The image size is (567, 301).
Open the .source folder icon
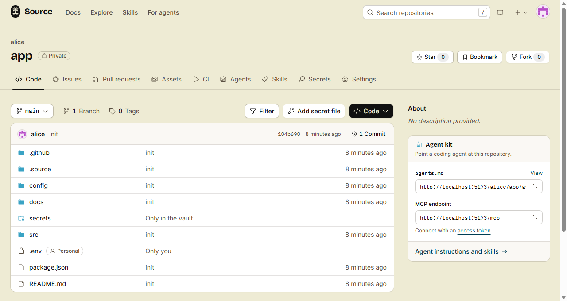tap(21, 169)
